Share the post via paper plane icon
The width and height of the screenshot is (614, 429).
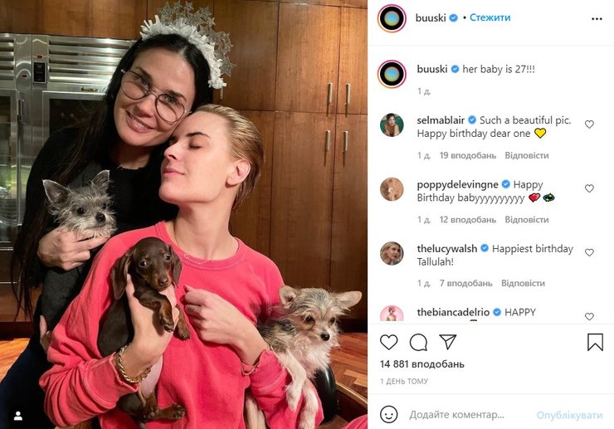point(447,342)
